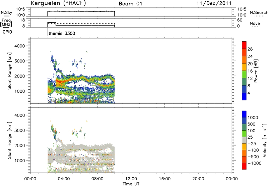Click the '1000' velocity scale value

tap(253, 118)
